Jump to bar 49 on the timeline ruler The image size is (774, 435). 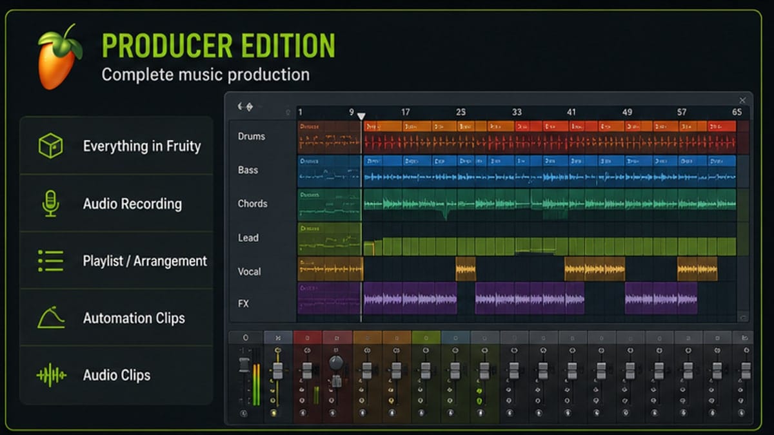coord(627,112)
